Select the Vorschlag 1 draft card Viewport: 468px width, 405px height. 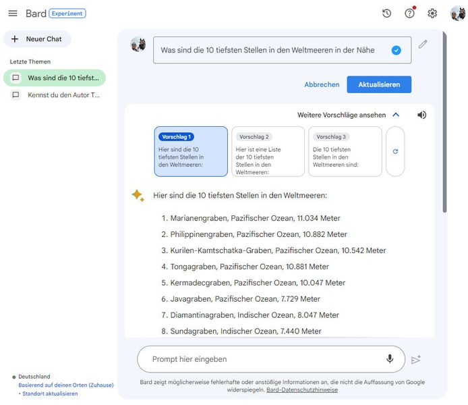(191, 151)
